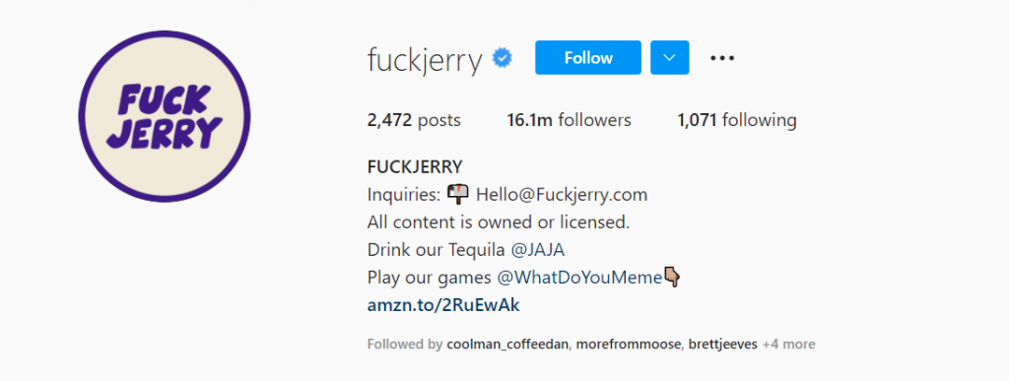Follow the fuckjerry account

588,58
